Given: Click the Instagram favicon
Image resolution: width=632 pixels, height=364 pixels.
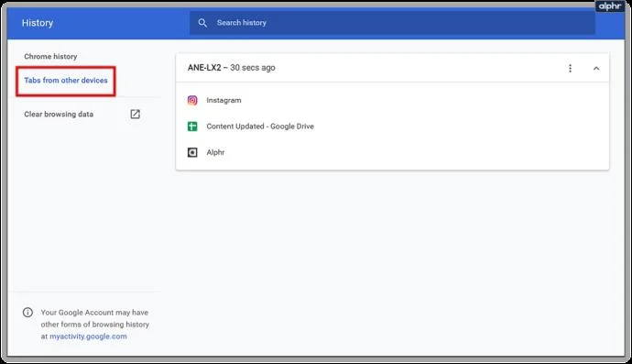Looking at the screenshot, I should (192, 100).
